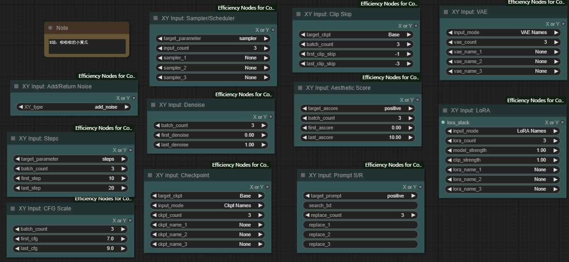Switch the target_ascore positive option
The height and width of the screenshot is (262, 569).
click(x=358, y=109)
